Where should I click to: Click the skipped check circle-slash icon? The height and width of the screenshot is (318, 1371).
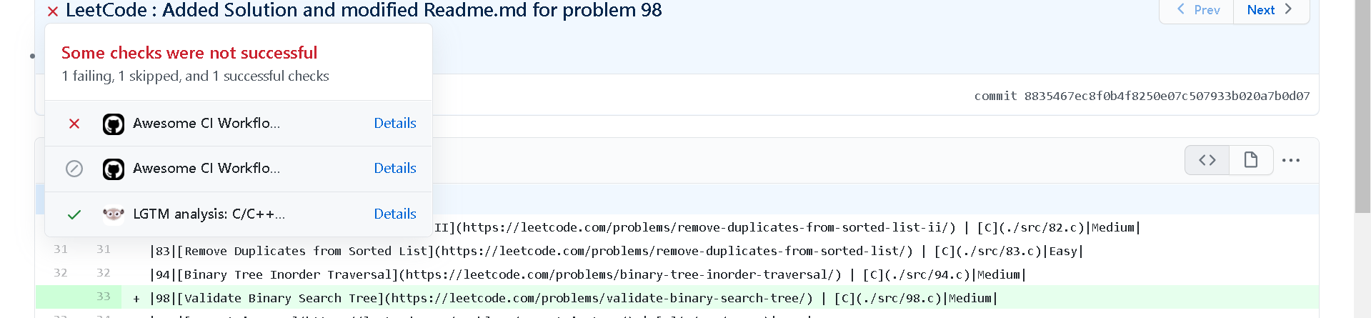[x=74, y=169]
